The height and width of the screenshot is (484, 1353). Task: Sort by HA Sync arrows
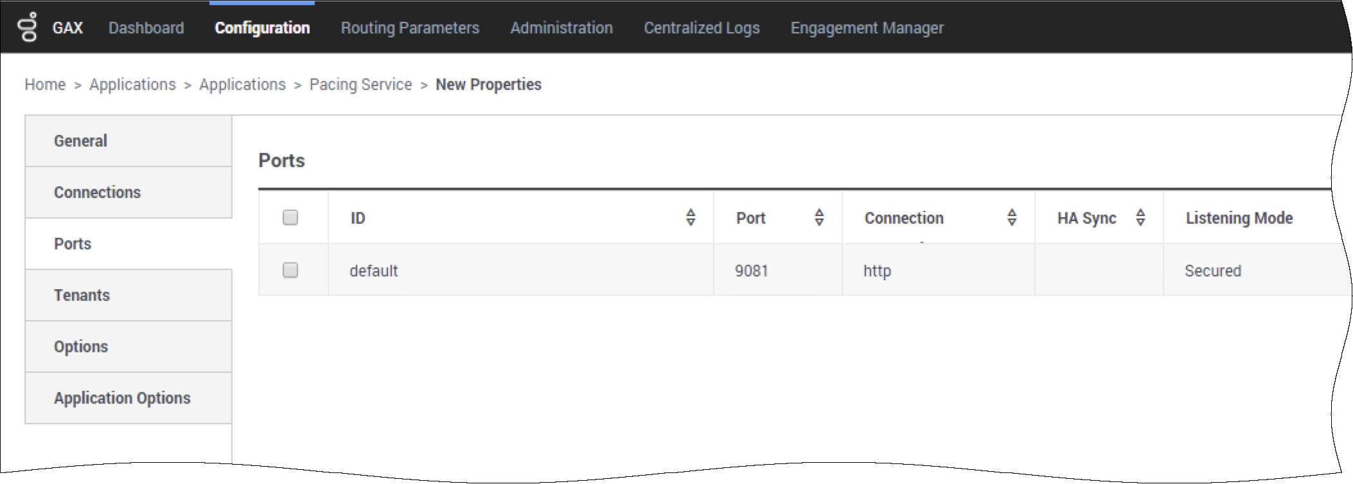[1140, 218]
